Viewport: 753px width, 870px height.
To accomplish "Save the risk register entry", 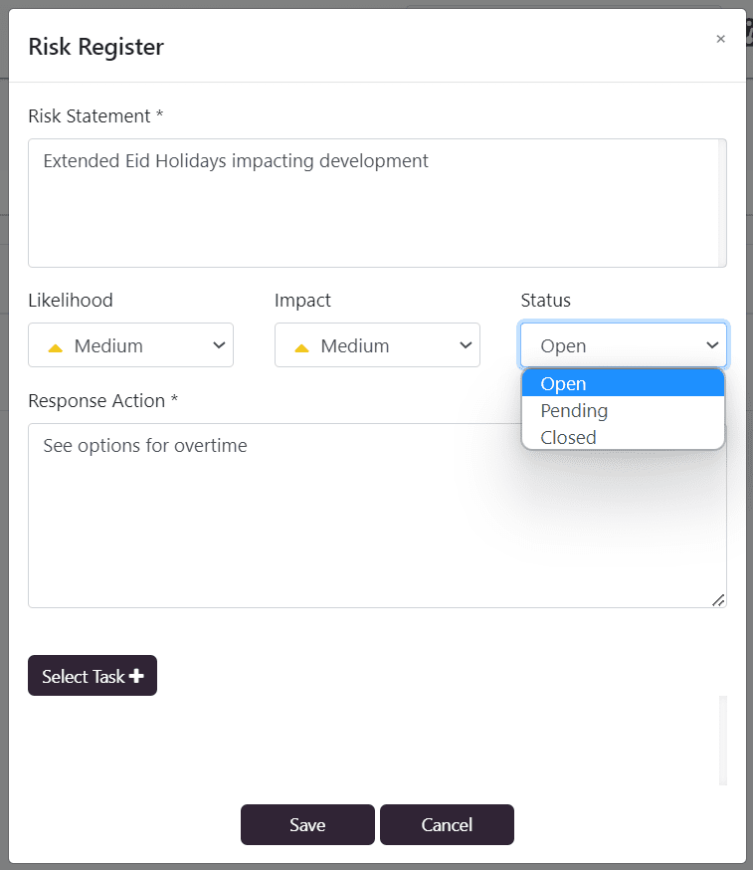I will click(307, 824).
